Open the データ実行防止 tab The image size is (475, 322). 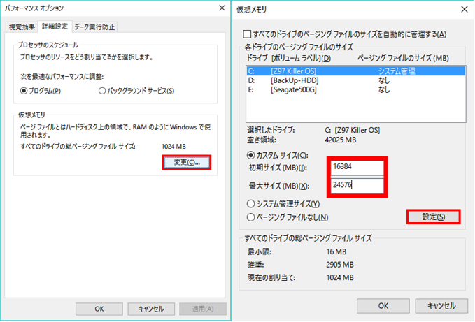click(x=94, y=27)
